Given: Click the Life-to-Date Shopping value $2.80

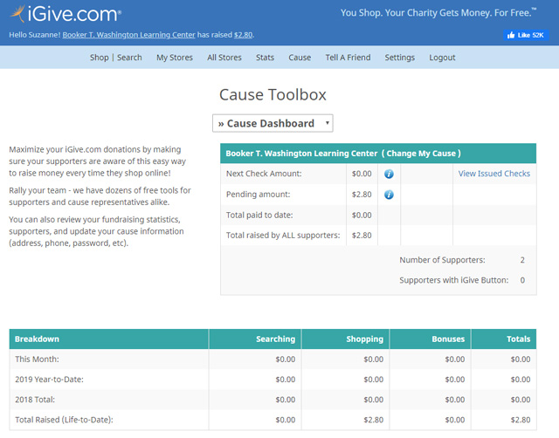Looking at the screenshot, I should (373, 420).
